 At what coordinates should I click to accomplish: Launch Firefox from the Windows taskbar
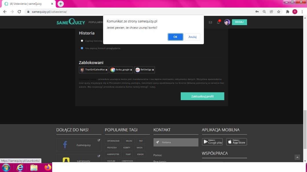click(48, 167)
